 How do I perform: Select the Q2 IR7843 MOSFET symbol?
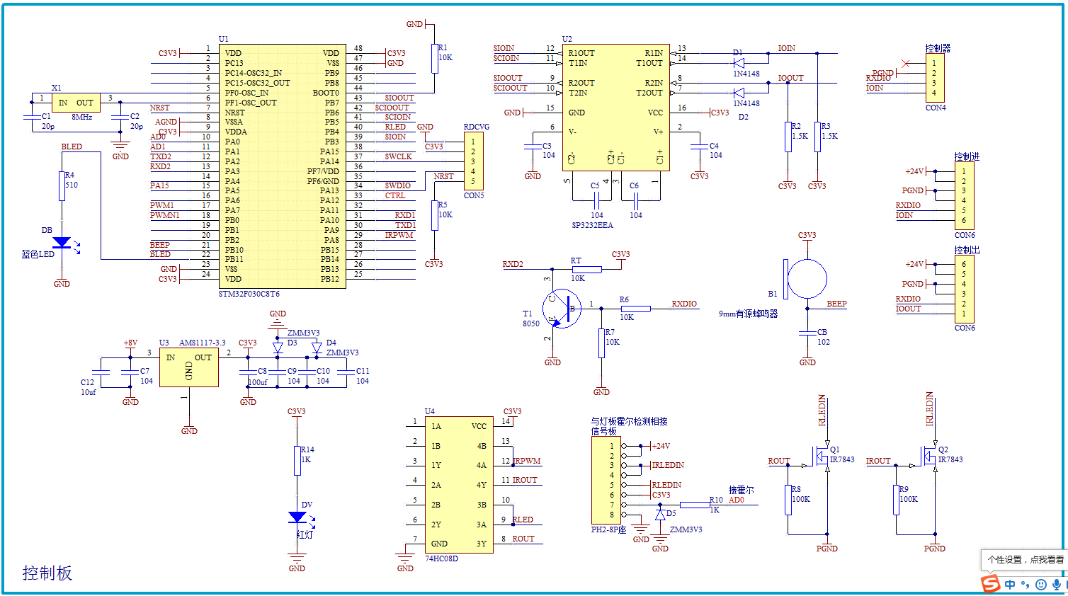(929, 457)
